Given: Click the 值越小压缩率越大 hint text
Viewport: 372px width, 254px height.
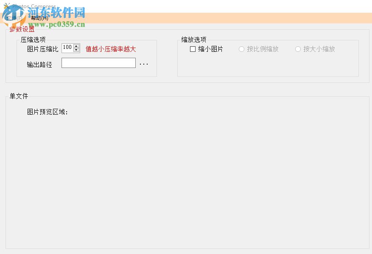Looking at the screenshot, I should (110, 49).
